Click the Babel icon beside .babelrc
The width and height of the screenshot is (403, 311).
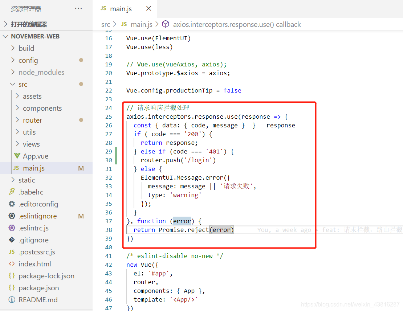(x=12, y=192)
